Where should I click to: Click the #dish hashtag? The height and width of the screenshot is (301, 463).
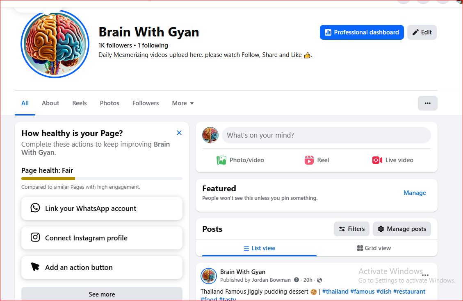tap(384, 292)
